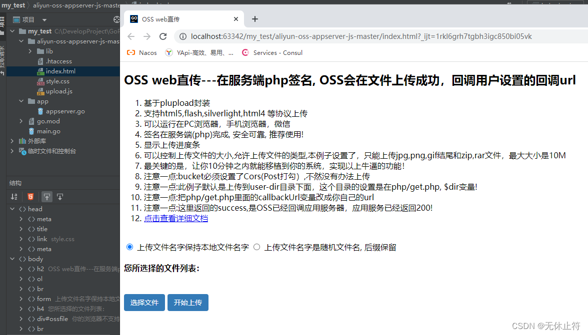
Task: Click the alphabetical sort icon in Structure panel
Action: pos(14,196)
